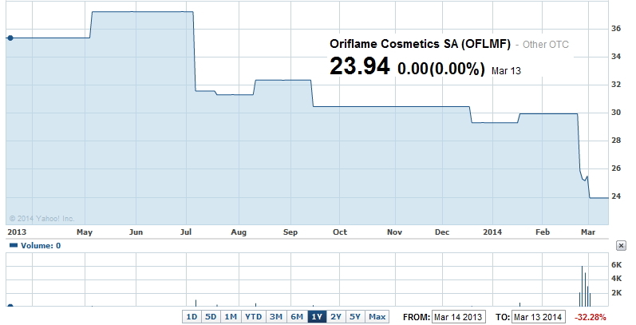Click the Volume legend color marker

click(x=14, y=245)
